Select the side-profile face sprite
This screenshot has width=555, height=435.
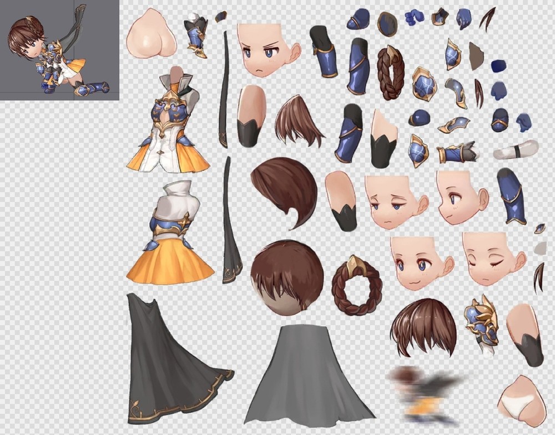[460, 196]
